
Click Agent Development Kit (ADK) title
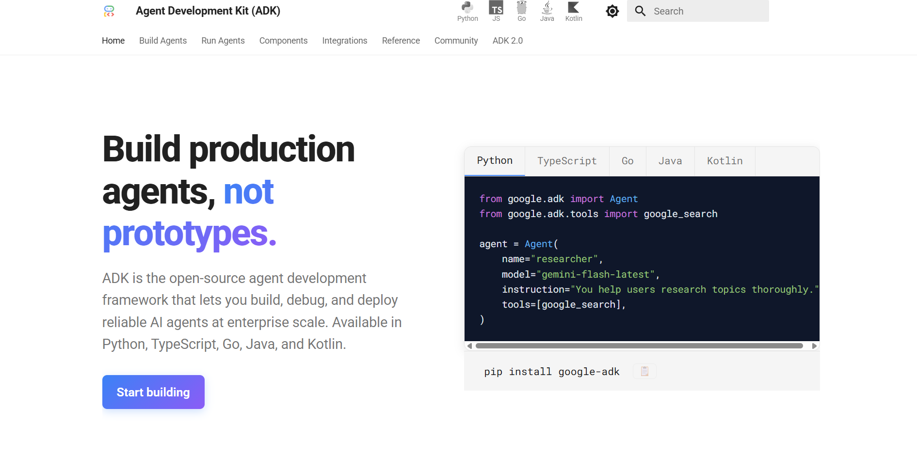pos(208,11)
